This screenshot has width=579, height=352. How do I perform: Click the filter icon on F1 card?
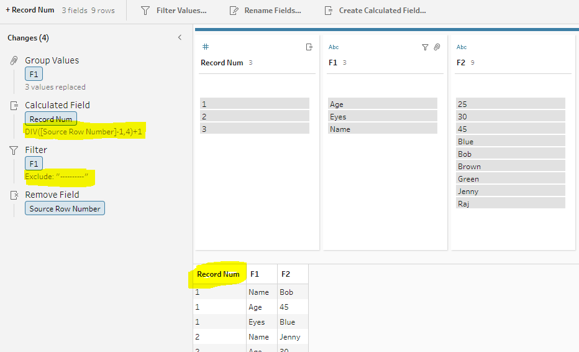pos(425,47)
